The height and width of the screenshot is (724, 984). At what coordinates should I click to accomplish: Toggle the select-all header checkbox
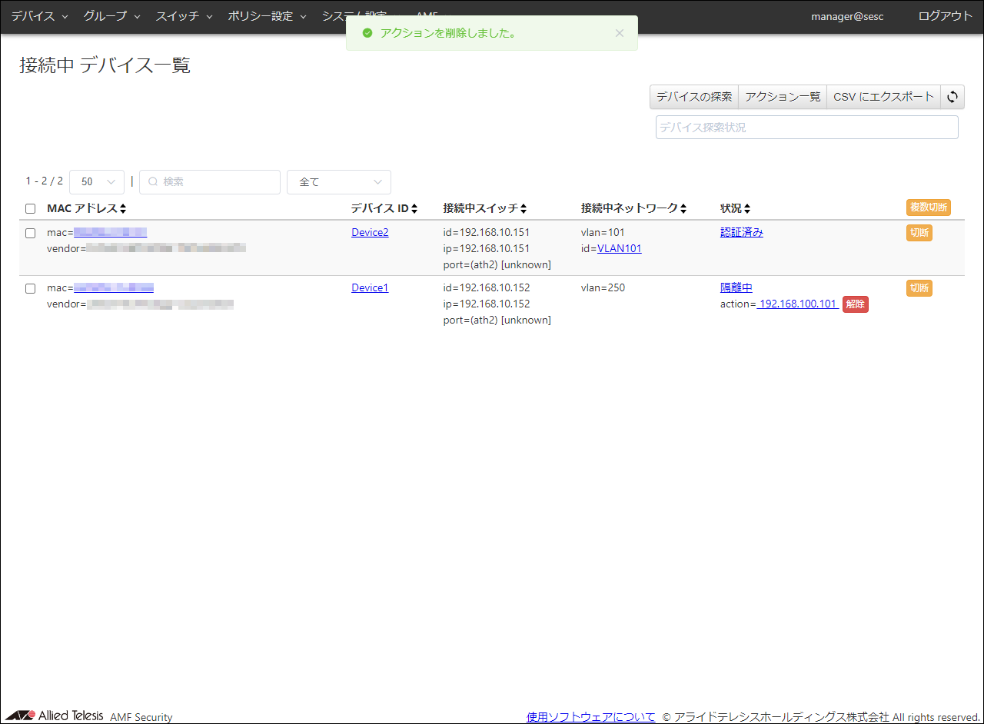[x=31, y=209]
